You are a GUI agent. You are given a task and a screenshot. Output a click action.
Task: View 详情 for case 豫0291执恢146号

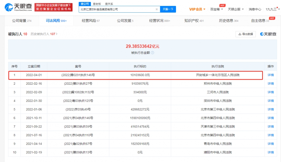pyautogui.click(x=270, y=75)
